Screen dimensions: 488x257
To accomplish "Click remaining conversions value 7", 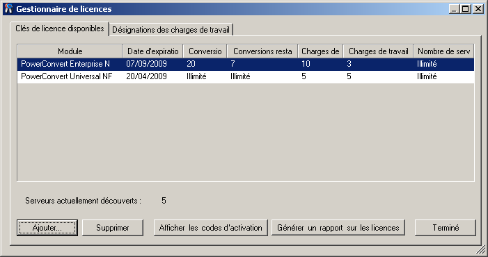I will click(233, 64).
